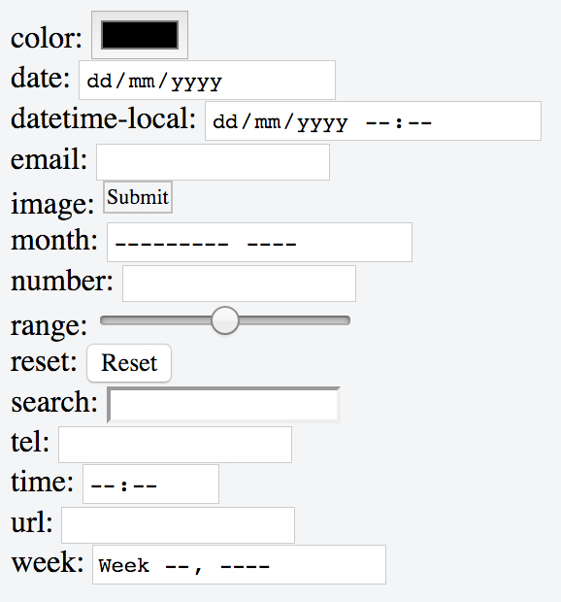Focus the search input box
This screenshot has width=561, height=602.
(223, 405)
